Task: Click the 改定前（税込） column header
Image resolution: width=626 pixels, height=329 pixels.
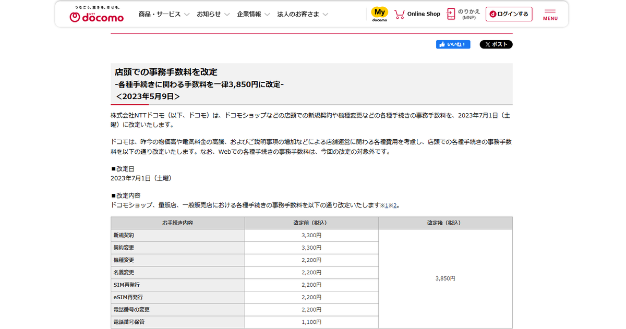Action: point(311,223)
